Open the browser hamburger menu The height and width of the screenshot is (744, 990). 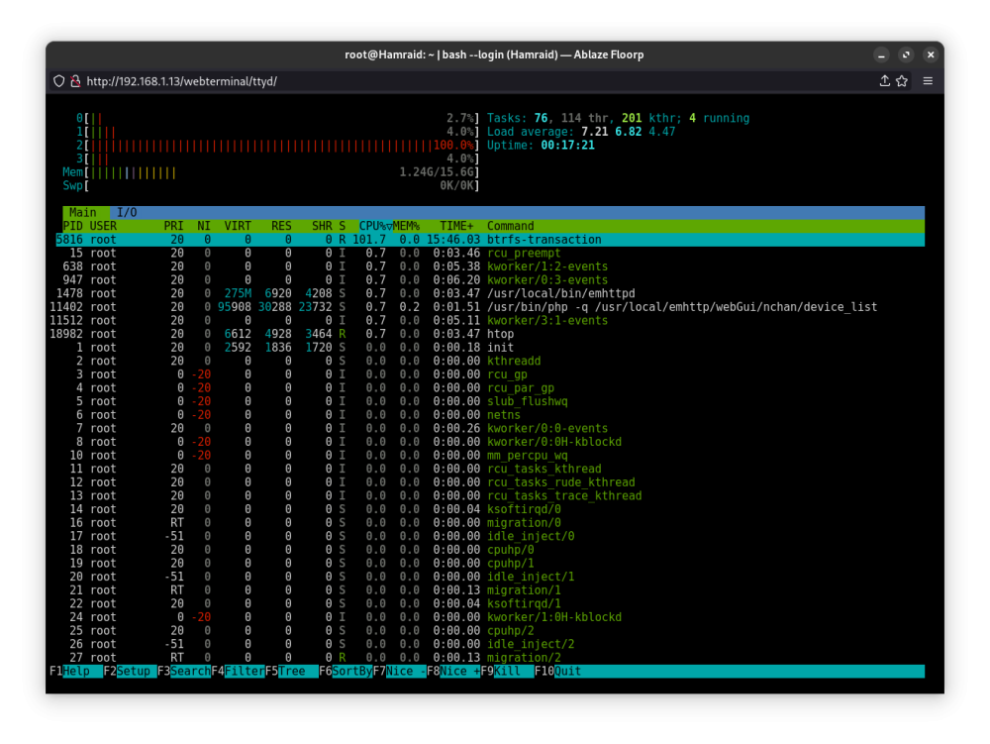tap(928, 81)
